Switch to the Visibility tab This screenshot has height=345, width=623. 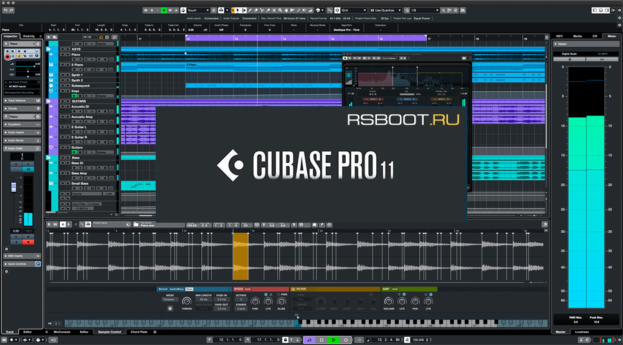(x=29, y=36)
